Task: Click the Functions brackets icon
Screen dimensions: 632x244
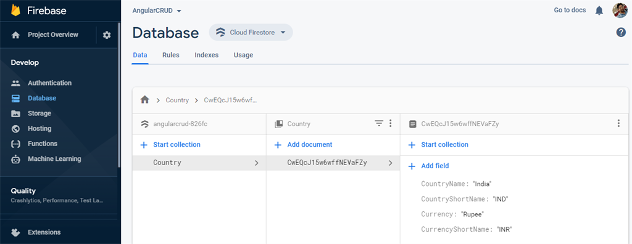Action: (x=15, y=144)
